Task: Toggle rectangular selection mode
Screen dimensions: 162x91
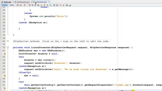Action: click(41, 5)
